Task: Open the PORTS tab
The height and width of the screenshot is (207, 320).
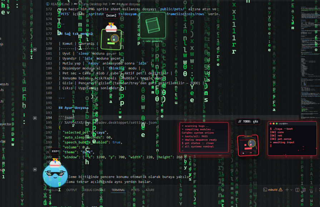Action: (x=135, y=190)
